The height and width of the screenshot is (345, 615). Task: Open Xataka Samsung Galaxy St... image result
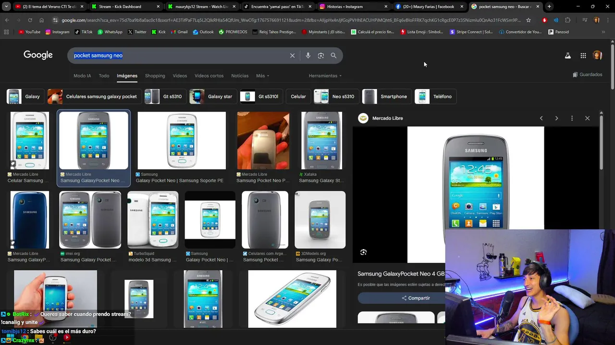[x=321, y=140]
